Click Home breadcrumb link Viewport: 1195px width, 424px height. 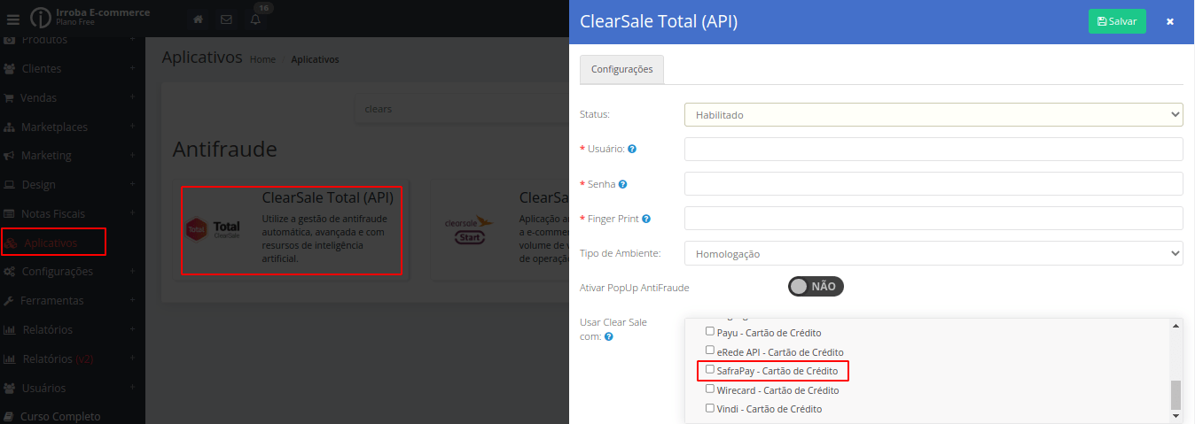(262, 59)
